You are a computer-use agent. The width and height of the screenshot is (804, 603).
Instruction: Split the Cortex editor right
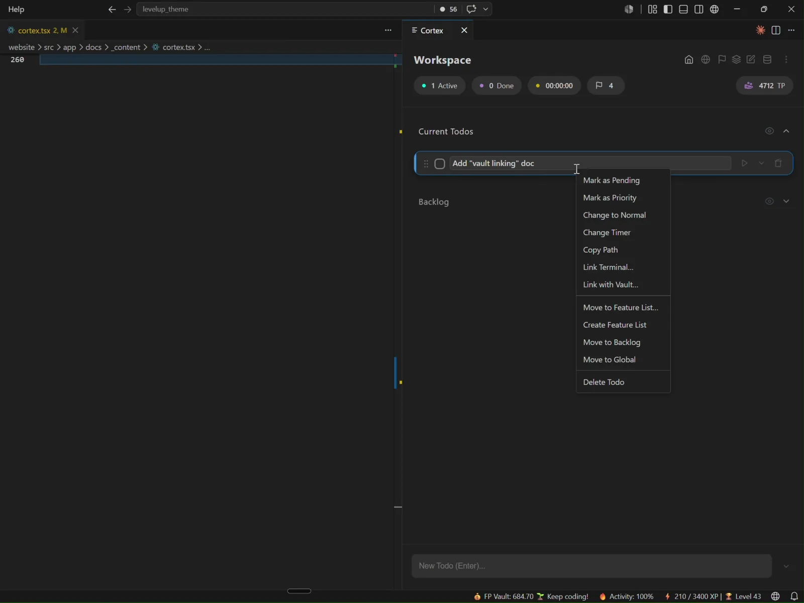pos(776,30)
